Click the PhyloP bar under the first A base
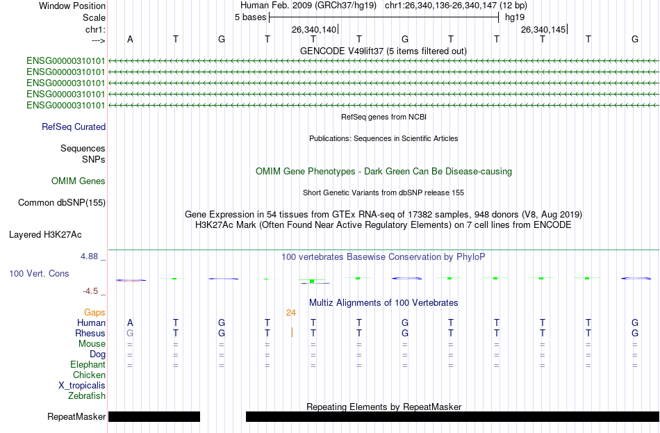This screenshot has width=660, height=433. point(131,280)
